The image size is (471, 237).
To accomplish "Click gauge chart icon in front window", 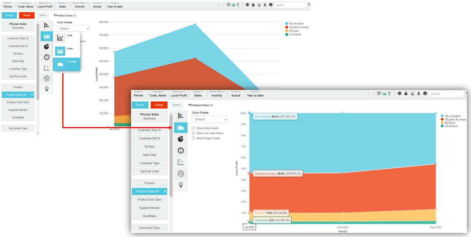I will pos(181,150).
